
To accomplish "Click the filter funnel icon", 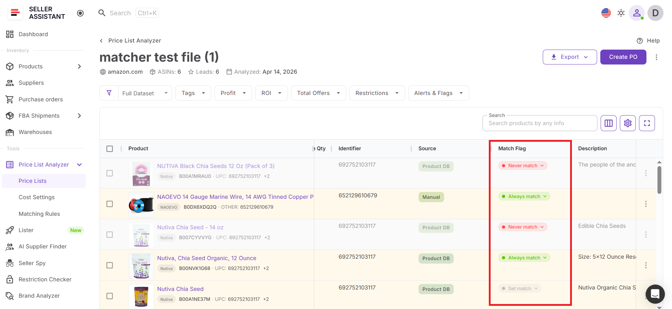I will tap(109, 93).
